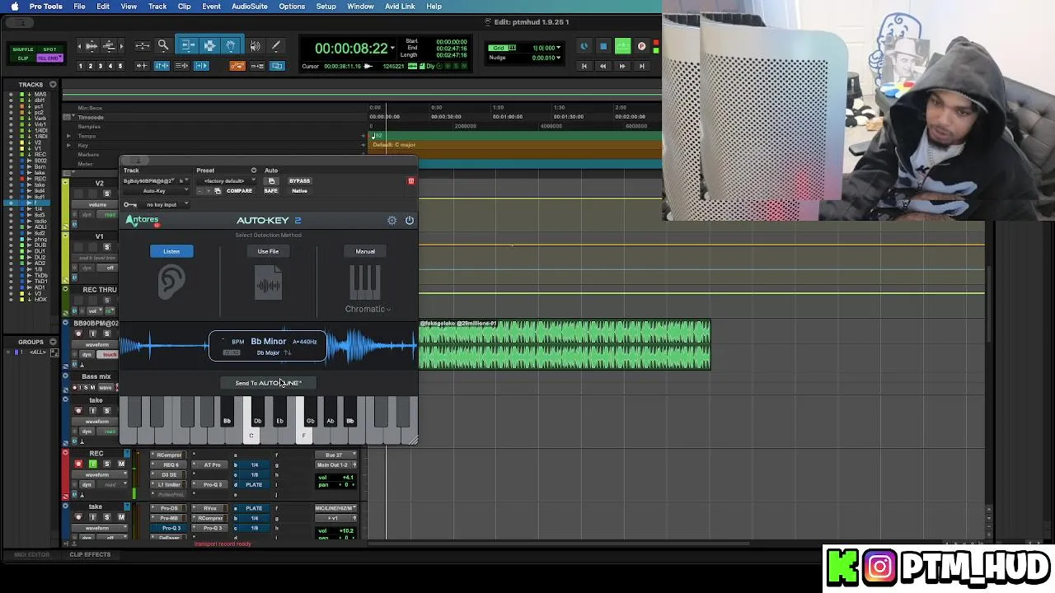Open Auto-Key plugin selector dropdown
Image resolution: width=1055 pixels, height=593 pixels.
(x=157, y=191)
